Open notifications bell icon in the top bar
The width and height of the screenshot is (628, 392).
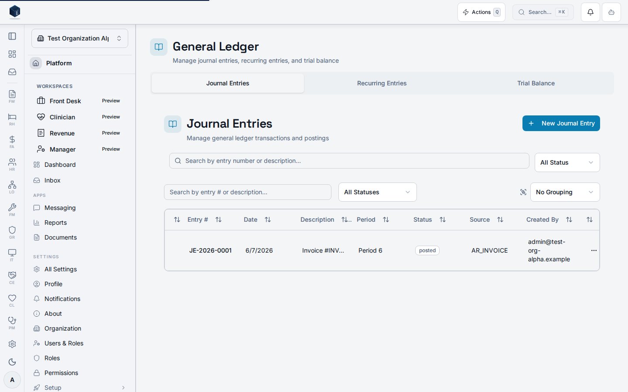point(590,12)
